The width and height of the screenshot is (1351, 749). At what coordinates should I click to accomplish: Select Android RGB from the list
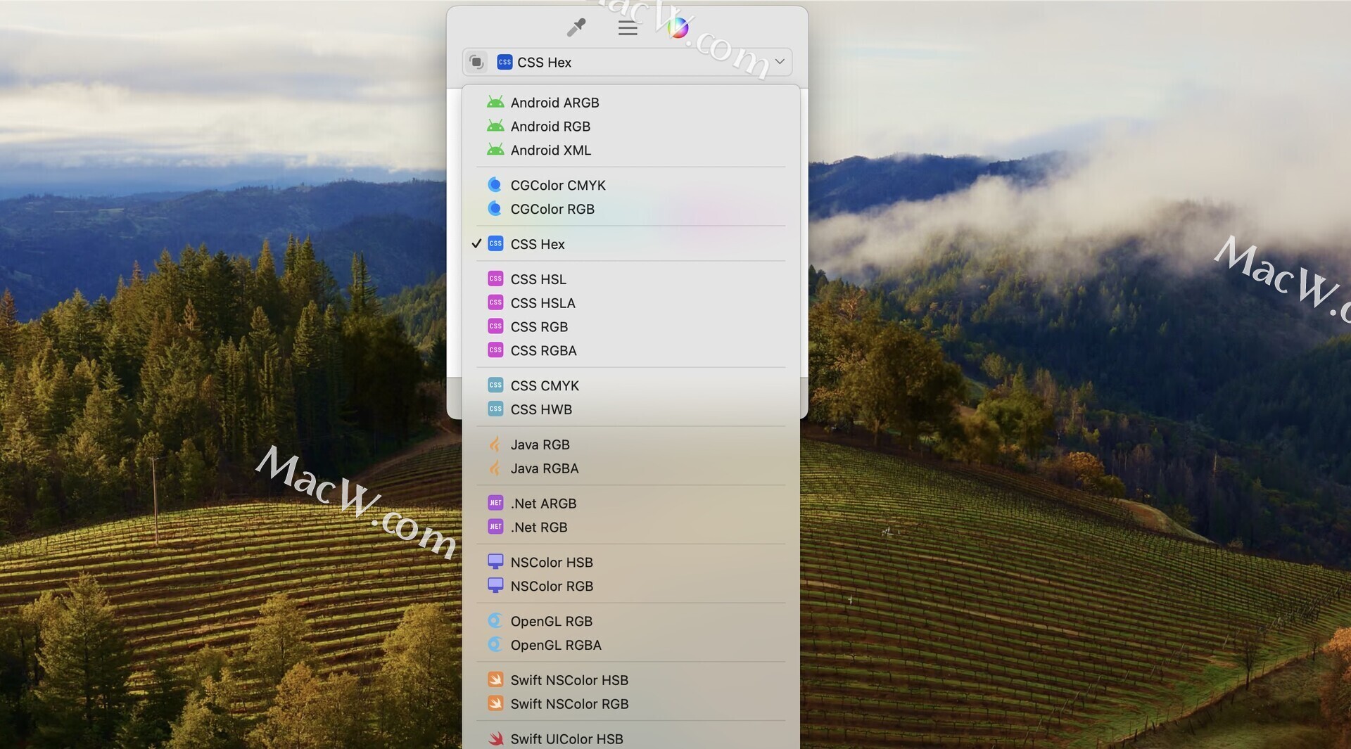coord(630,127)
